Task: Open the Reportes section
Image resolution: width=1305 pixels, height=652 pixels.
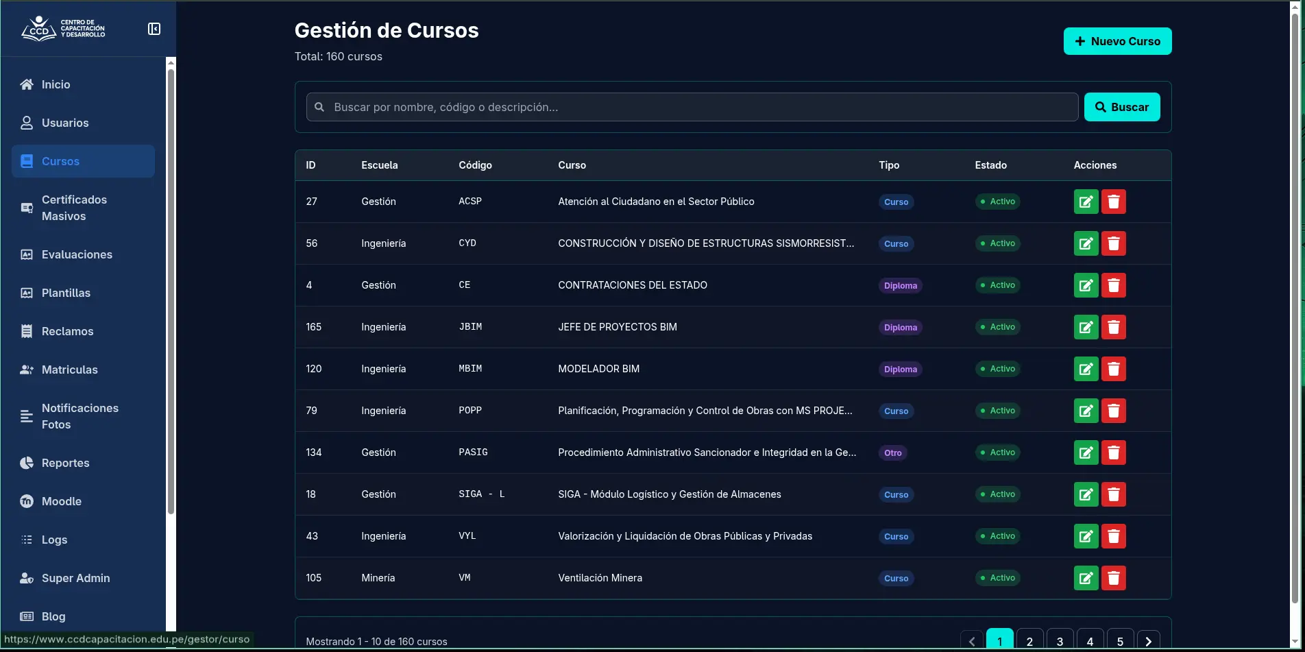Action: pos(83,463)
